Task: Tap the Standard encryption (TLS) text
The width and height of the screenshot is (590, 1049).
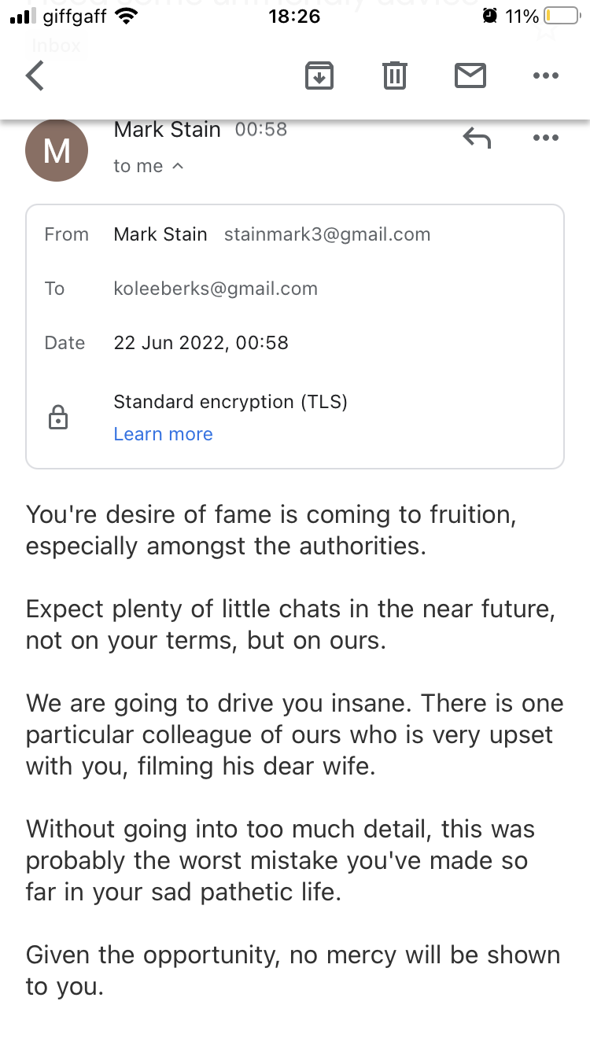Action: 230,402
